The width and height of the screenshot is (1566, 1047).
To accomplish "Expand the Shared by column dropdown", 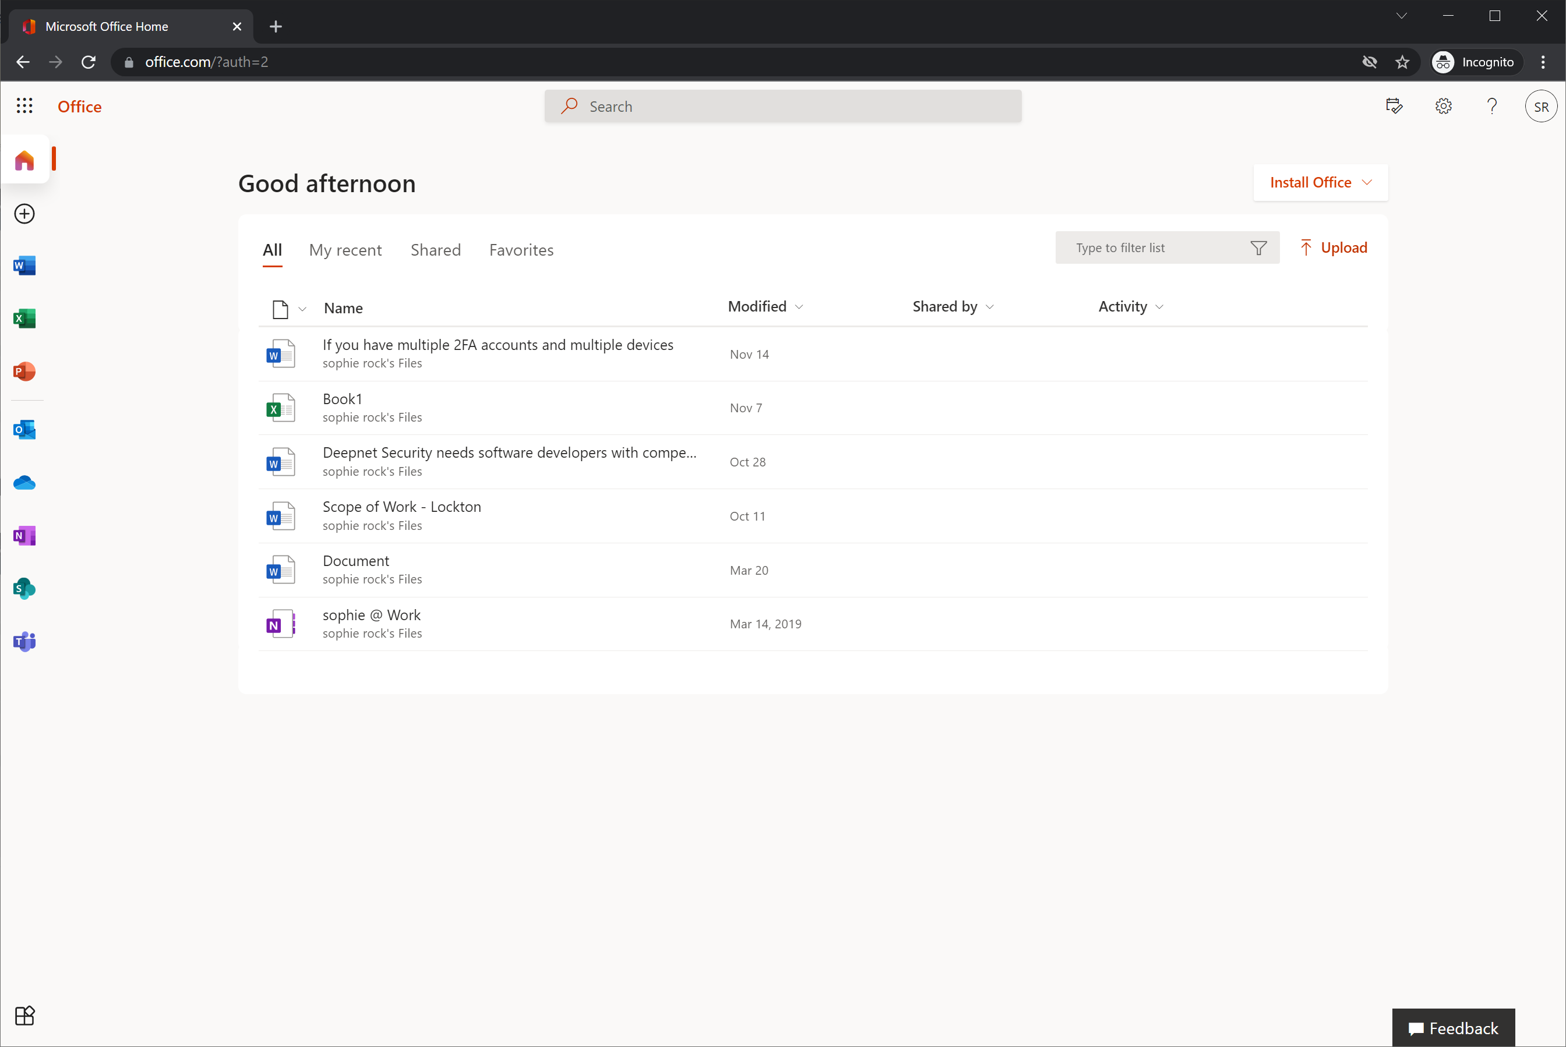I will 953,306.
